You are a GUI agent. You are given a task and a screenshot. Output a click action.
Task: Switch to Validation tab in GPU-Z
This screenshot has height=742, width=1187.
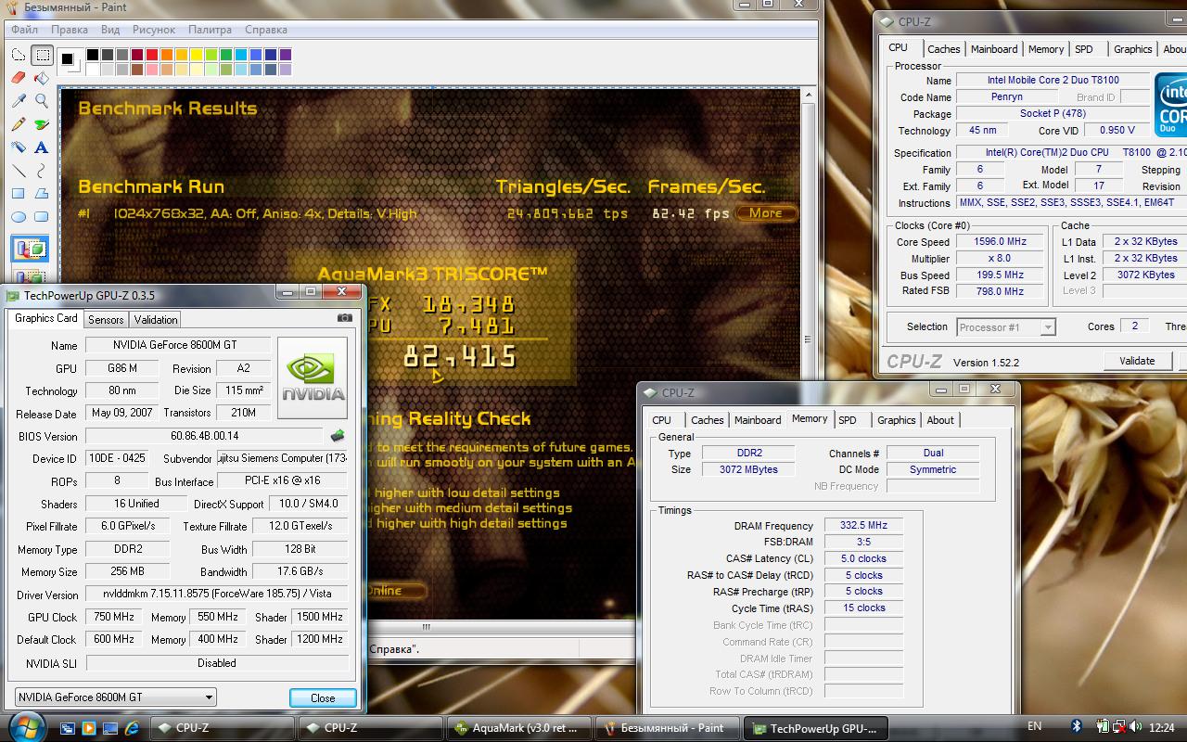(x=156, y=319)
